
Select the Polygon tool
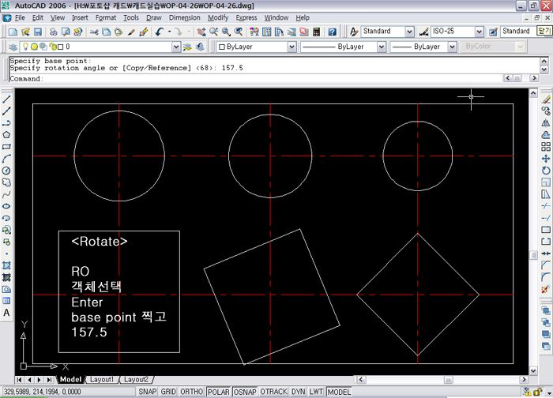(6, 135)
